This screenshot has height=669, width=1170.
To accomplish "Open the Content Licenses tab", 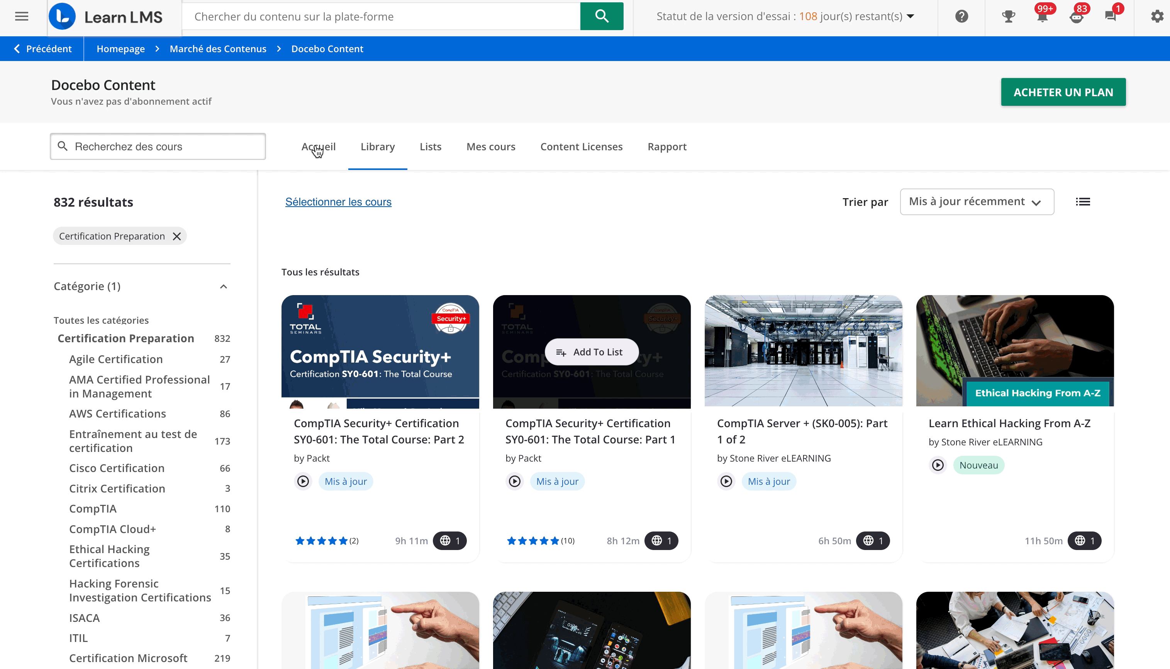I will pyautogui.click(x=581, y=146).
